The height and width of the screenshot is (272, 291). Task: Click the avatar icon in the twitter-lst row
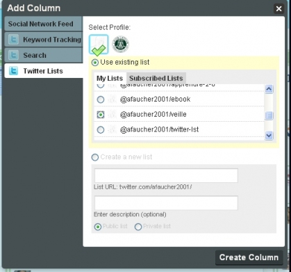[112, 129]
